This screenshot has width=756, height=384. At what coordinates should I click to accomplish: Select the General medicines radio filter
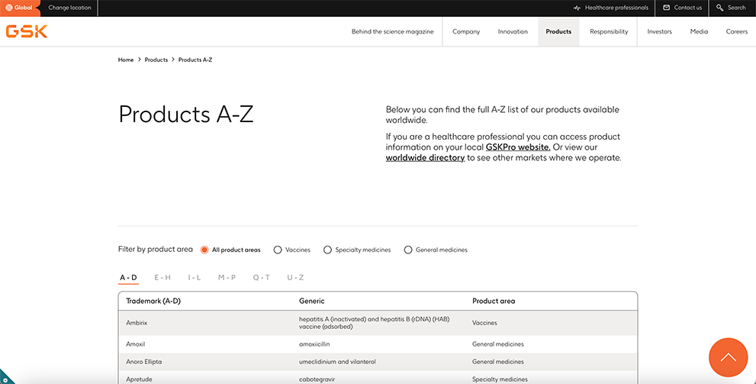point(408,250)
